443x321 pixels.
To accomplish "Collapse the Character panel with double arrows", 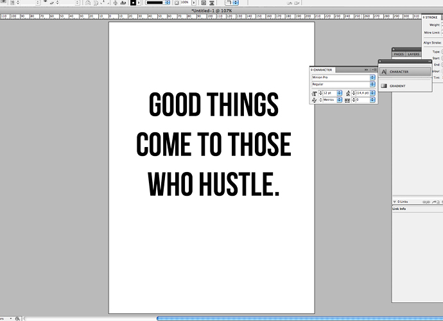I will coord(366,69).
